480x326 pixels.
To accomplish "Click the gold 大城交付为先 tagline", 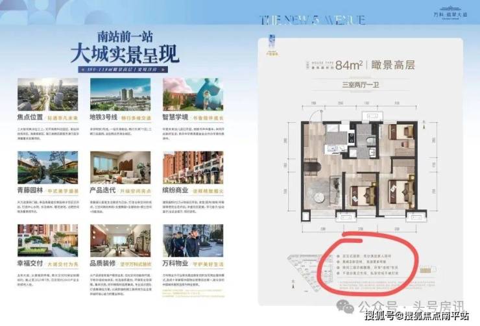I will coord(63,264).
